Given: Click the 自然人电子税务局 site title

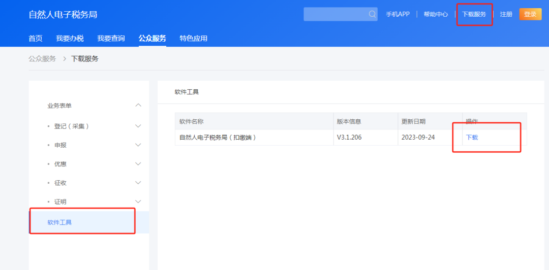Looking at the screenshot, I should pyautogui.click(x=63, y=15).
